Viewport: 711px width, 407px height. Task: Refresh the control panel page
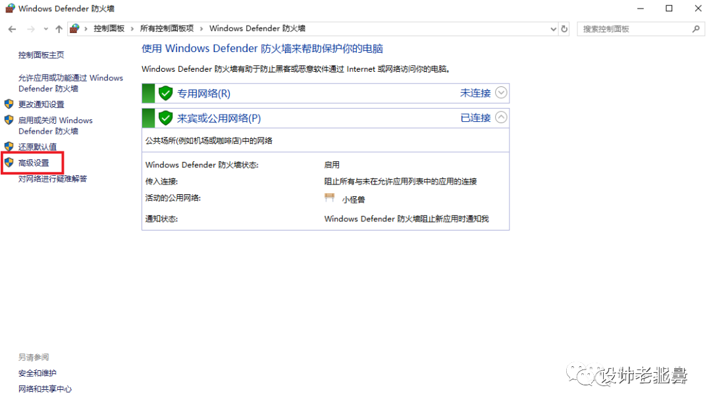tap(564, 29)
